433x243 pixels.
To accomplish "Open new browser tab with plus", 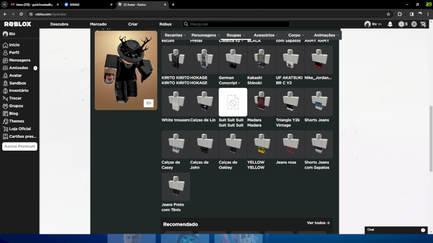I will (x=173, y=5).
